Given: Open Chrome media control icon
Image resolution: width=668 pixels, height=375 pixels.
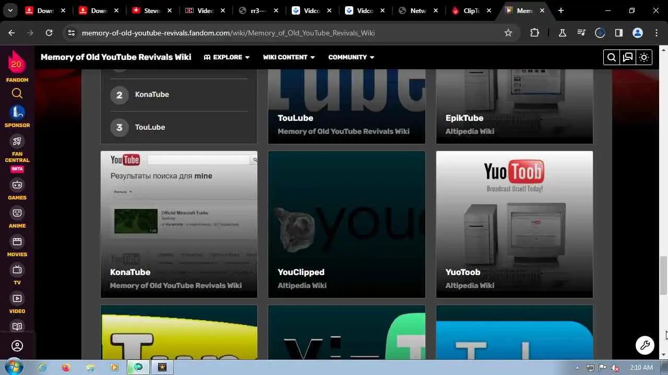Looking at the screenshot, I should pos(581,33).
